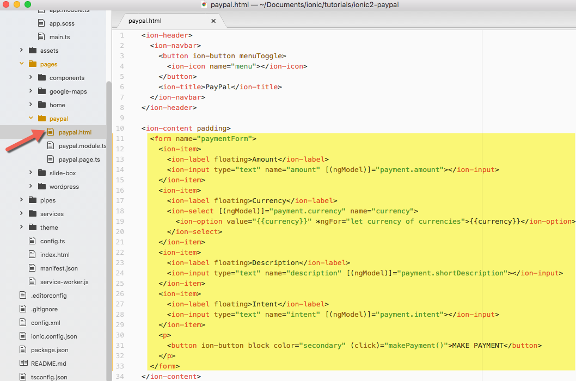Click the services folder icon
Viewport: 576px width, 381px height.
click(33, 213)
